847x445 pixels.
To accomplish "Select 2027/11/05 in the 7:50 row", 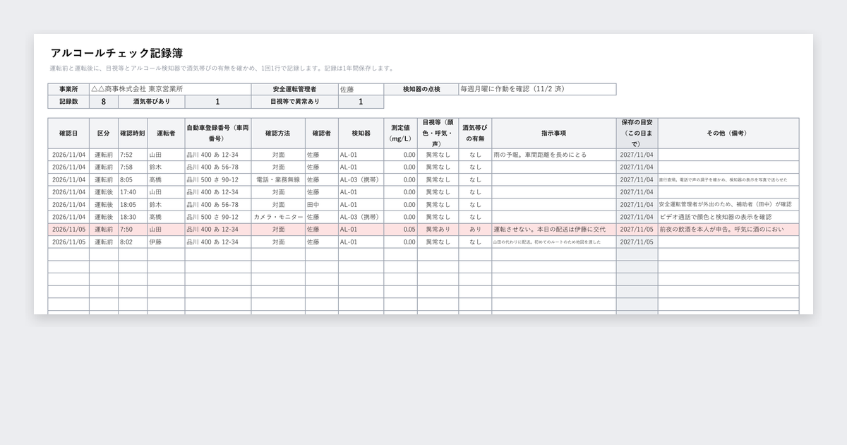I will pyautogui.click(x=637, y=230).
